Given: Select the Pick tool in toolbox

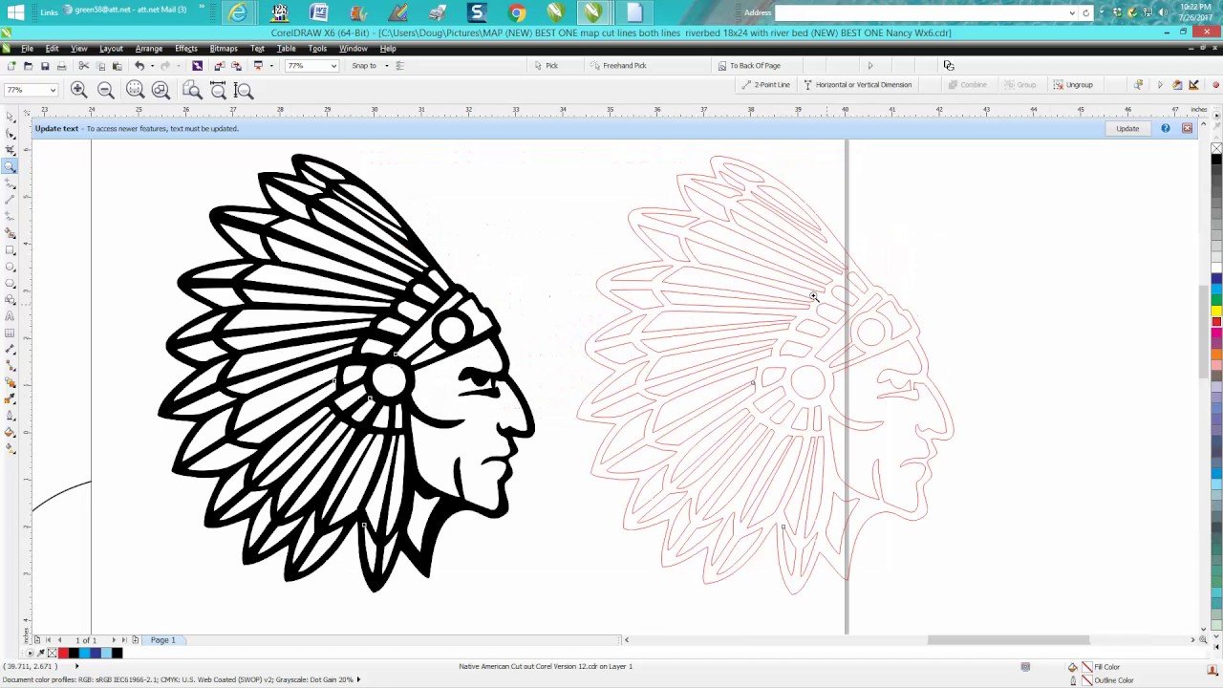Looking at the screenshot, I should [x=10, y=116].
